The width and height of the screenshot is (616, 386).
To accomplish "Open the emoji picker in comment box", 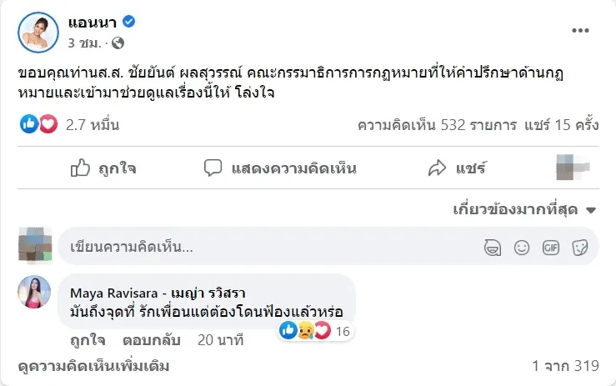I will [x=522, y=247].
